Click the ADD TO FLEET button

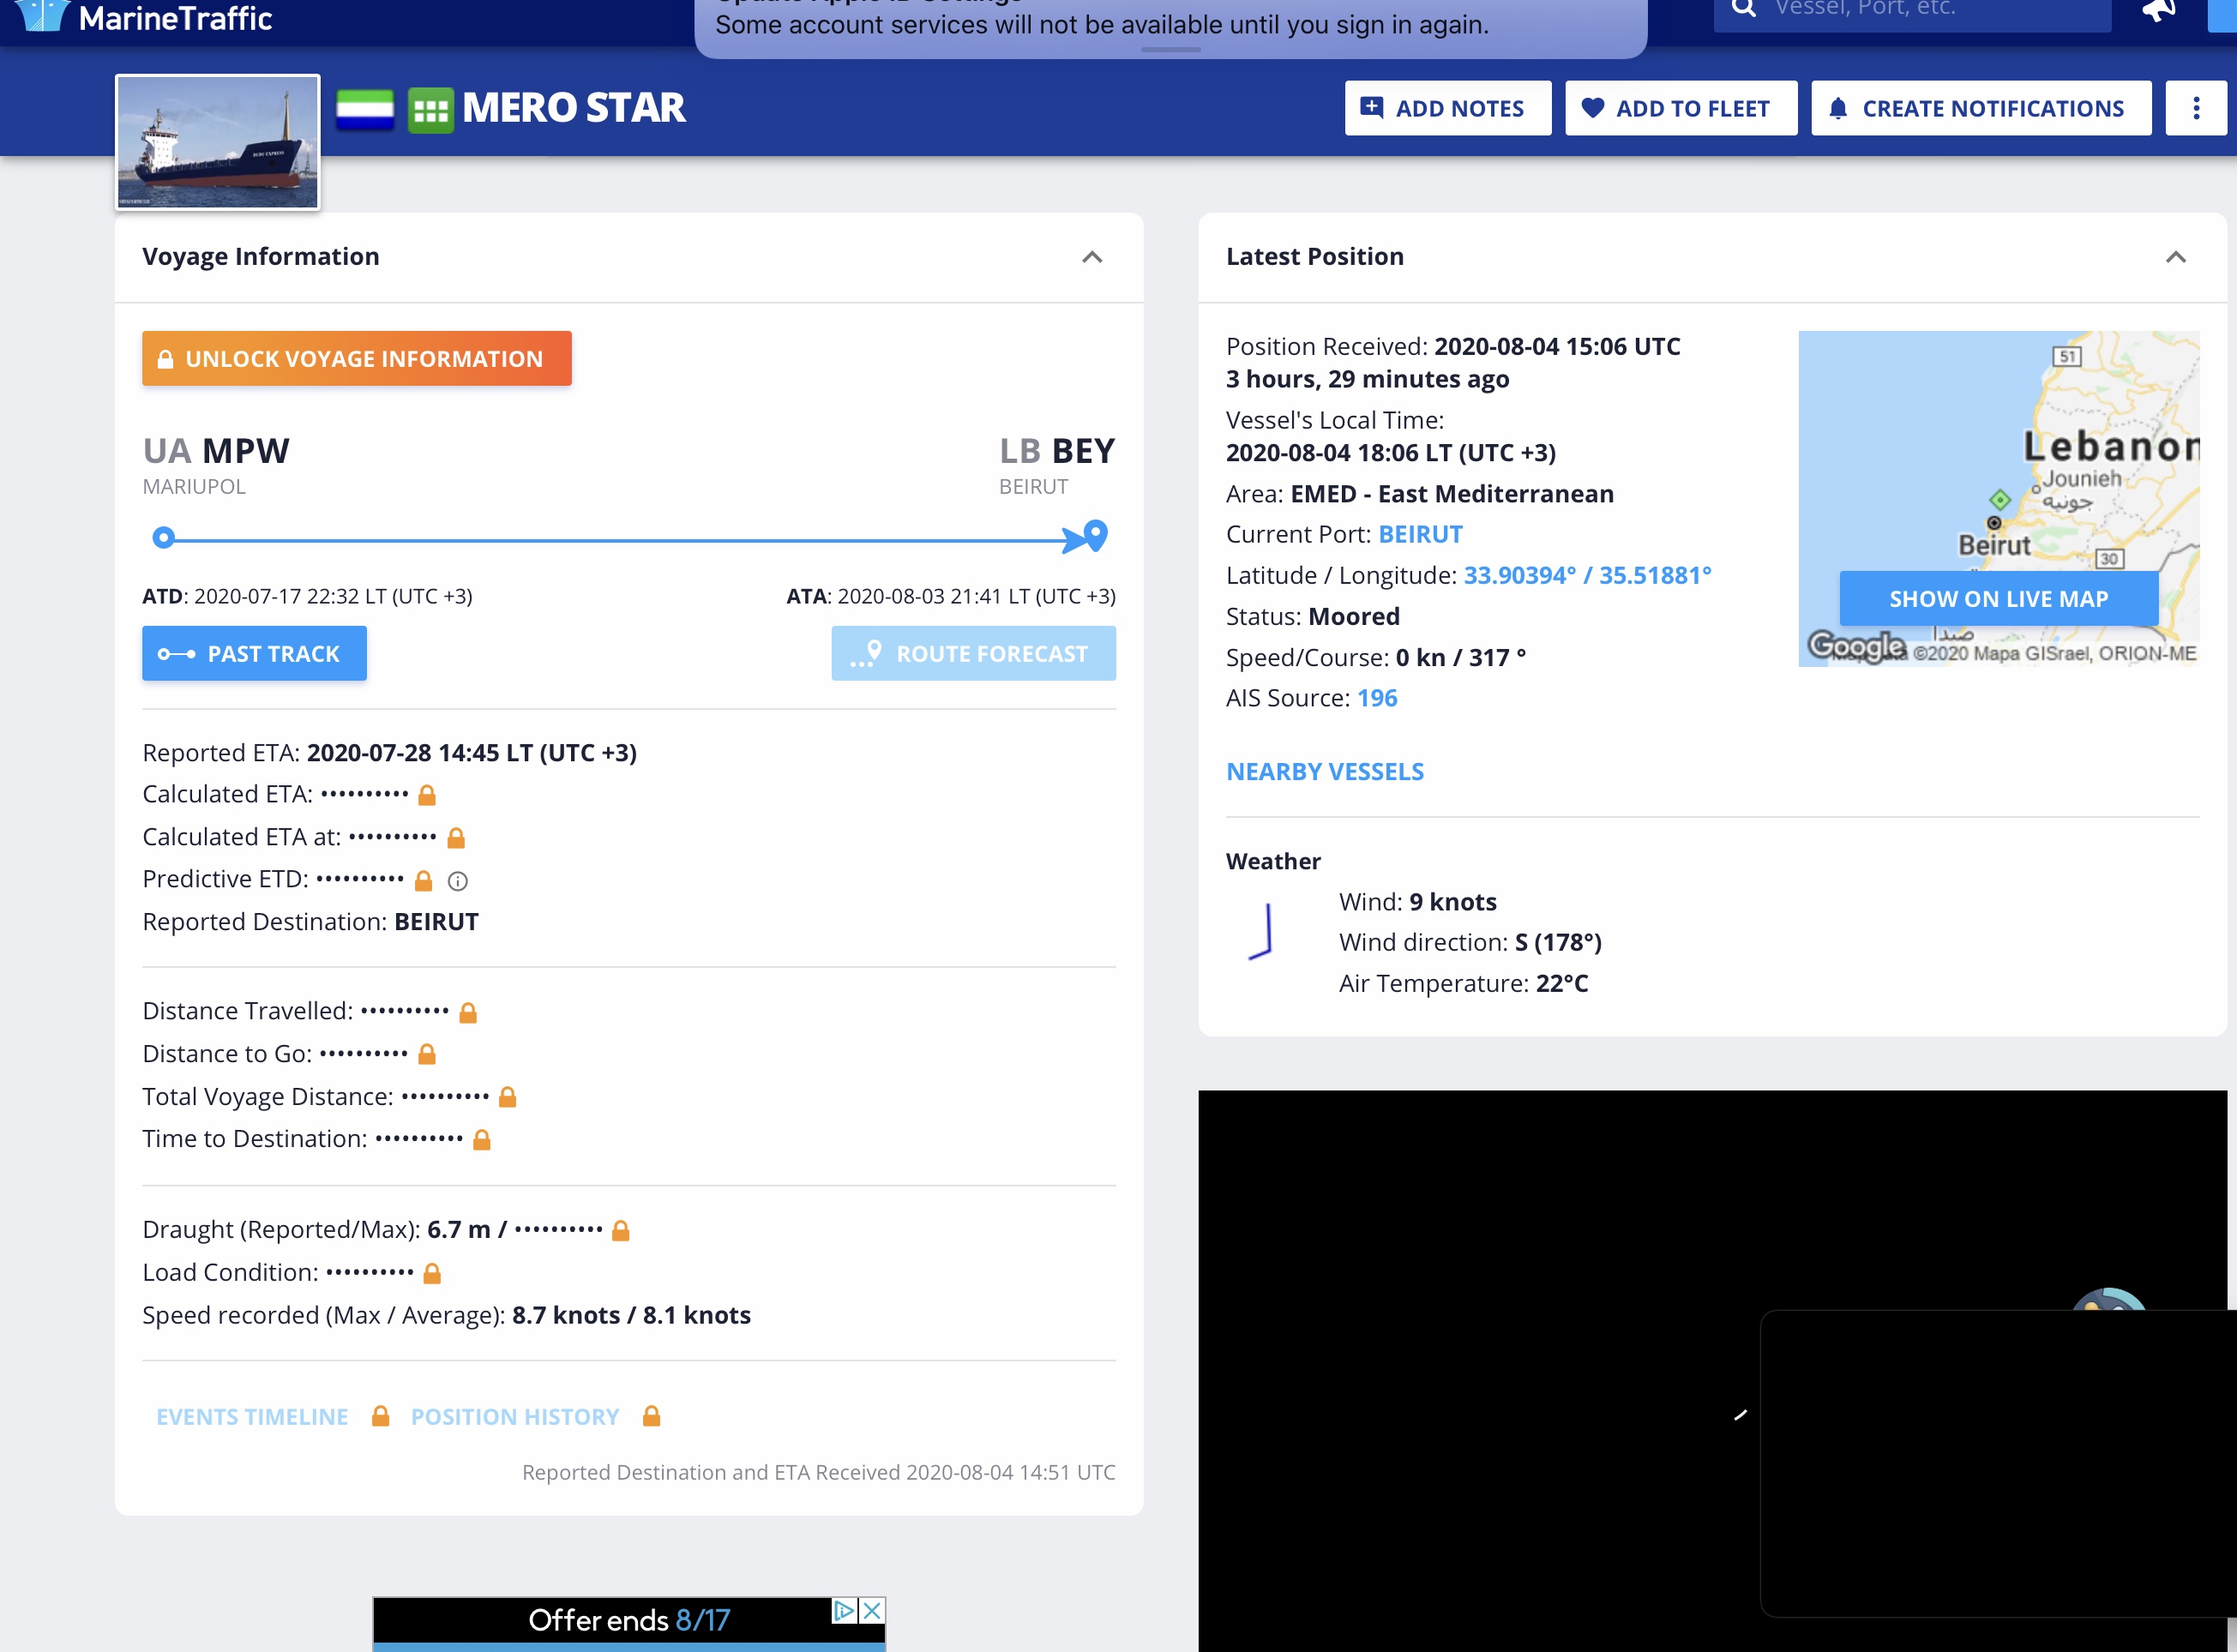point(1680,108)
